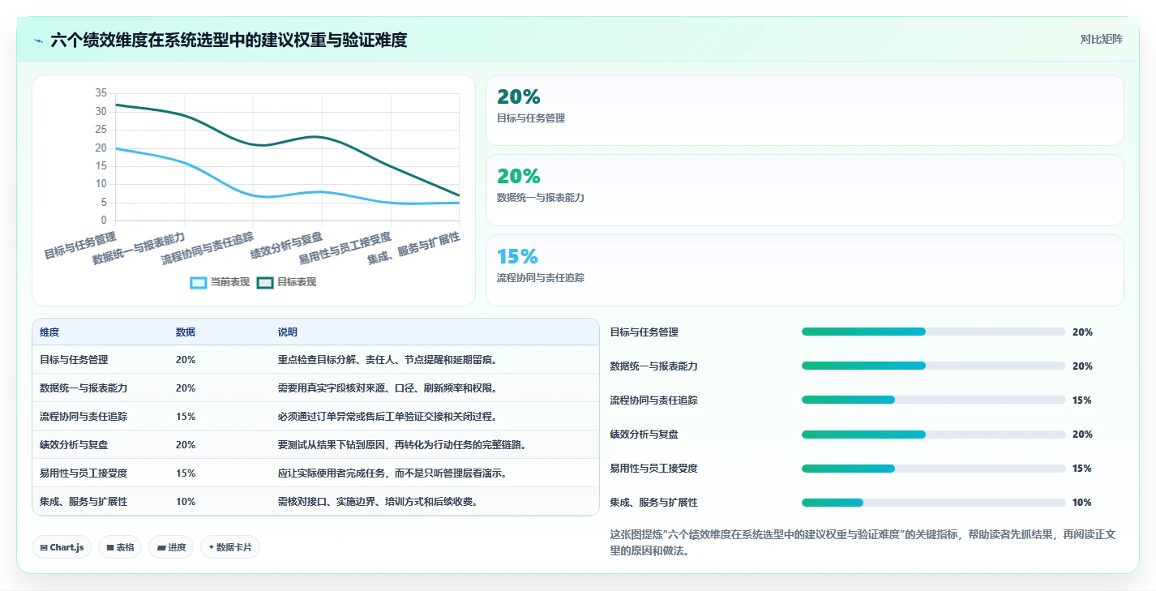Click the summary paragraph starting with 这张图提炼
The image size is (1156, 591).
point(863,542)
